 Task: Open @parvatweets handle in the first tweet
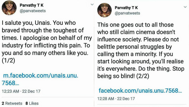[33, 11]
